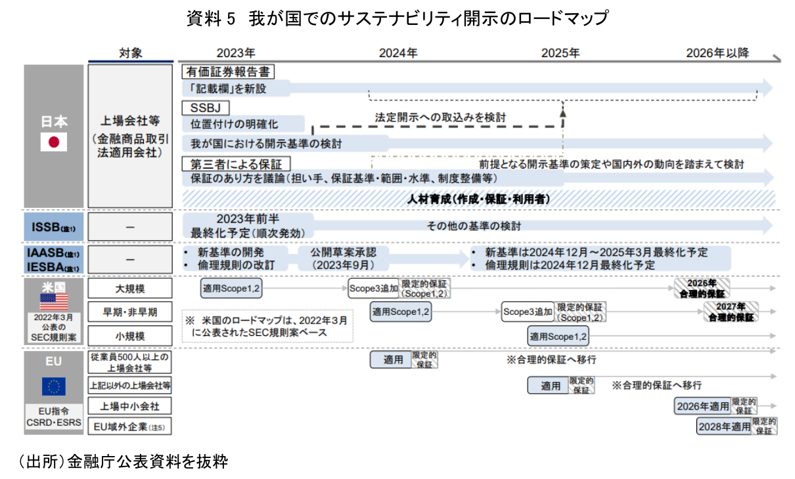Image resolution: width=795 pixels, height=479 pixels.
Task: Click the その他の基準の検討 bar
Action: coord(473,226)
